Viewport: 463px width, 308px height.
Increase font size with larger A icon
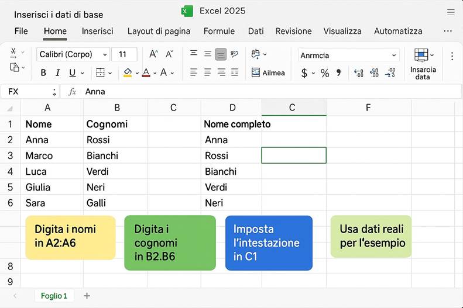(x=153, y=54)
